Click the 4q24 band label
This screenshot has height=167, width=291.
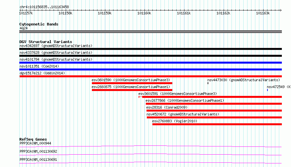point(24,28)
